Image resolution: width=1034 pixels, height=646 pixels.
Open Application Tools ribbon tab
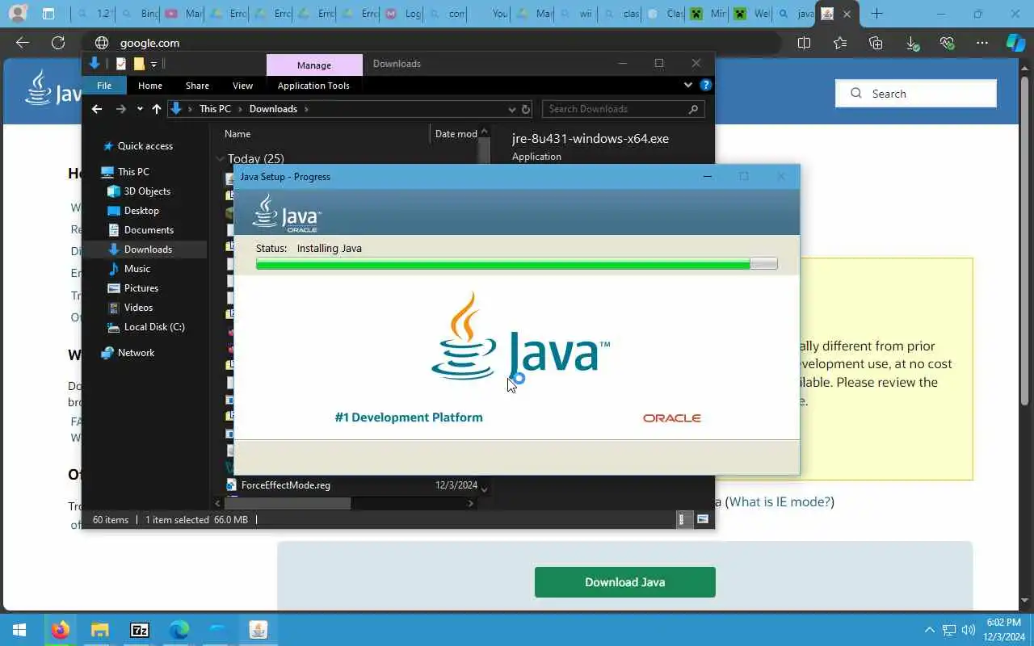pos(313,86)
